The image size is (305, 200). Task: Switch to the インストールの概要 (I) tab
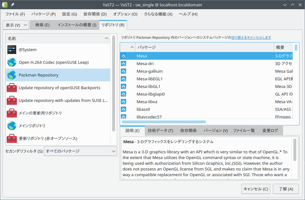point(77,25)
